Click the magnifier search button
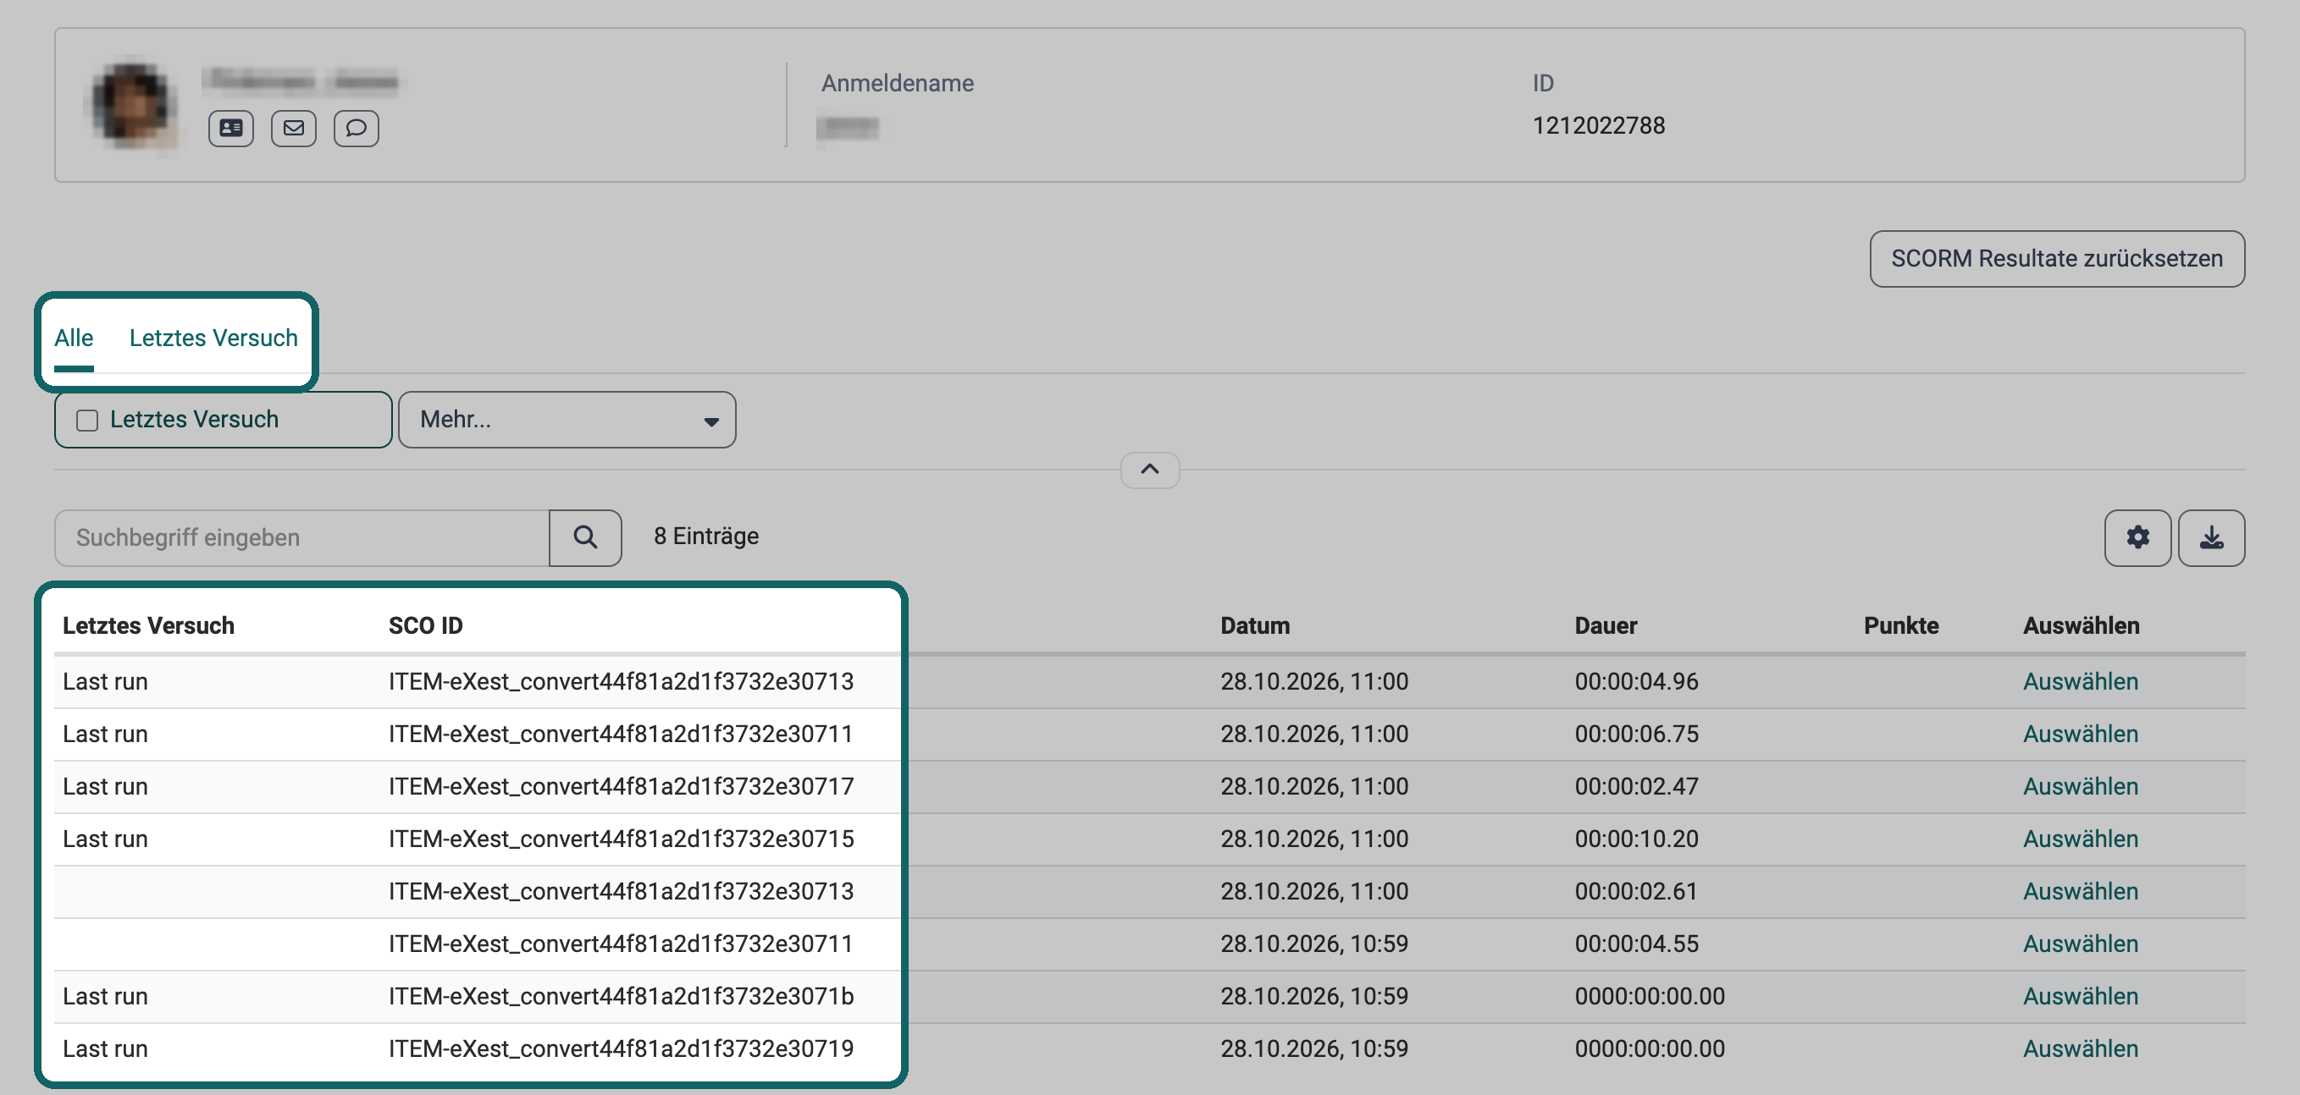Image resolution: width=2300 pixels, height=1095 pixels. (x=585, y=537)
